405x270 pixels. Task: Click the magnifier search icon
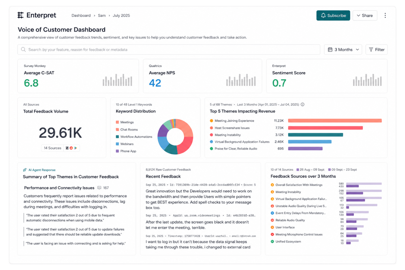point(24,50)
